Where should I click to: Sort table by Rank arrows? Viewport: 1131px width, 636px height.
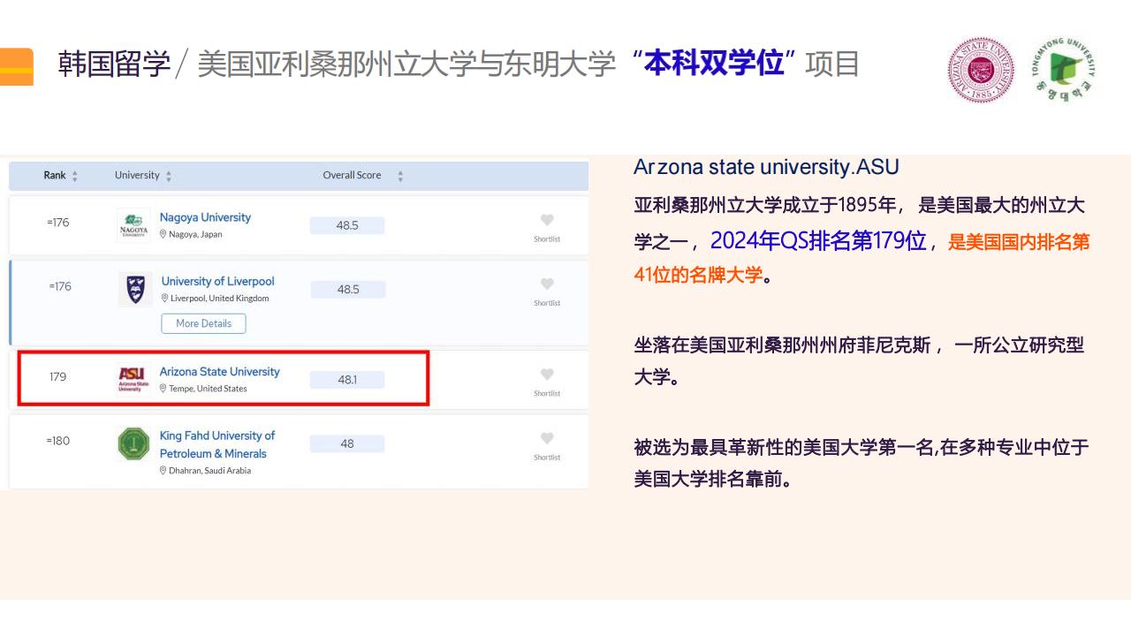coord(75,176)
